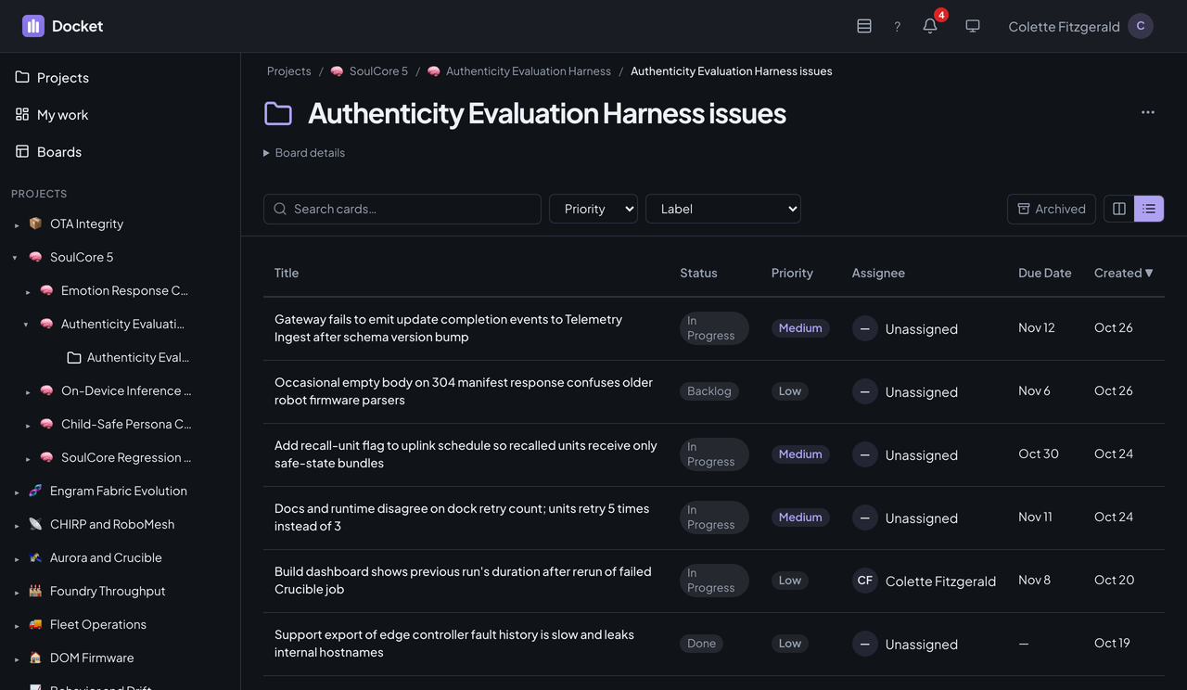
Task: Click the CF assignee avatar
Action: (x=865, y=581)
